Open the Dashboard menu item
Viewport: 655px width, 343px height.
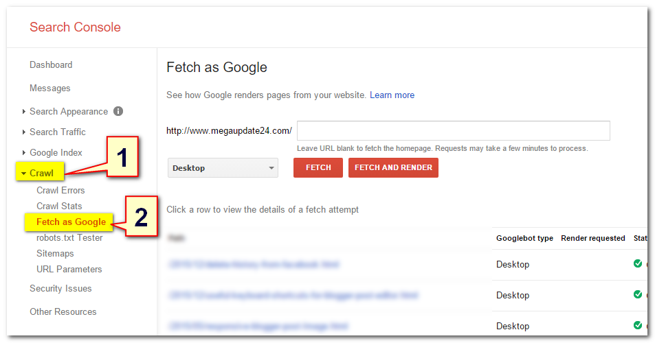[51, 65]
